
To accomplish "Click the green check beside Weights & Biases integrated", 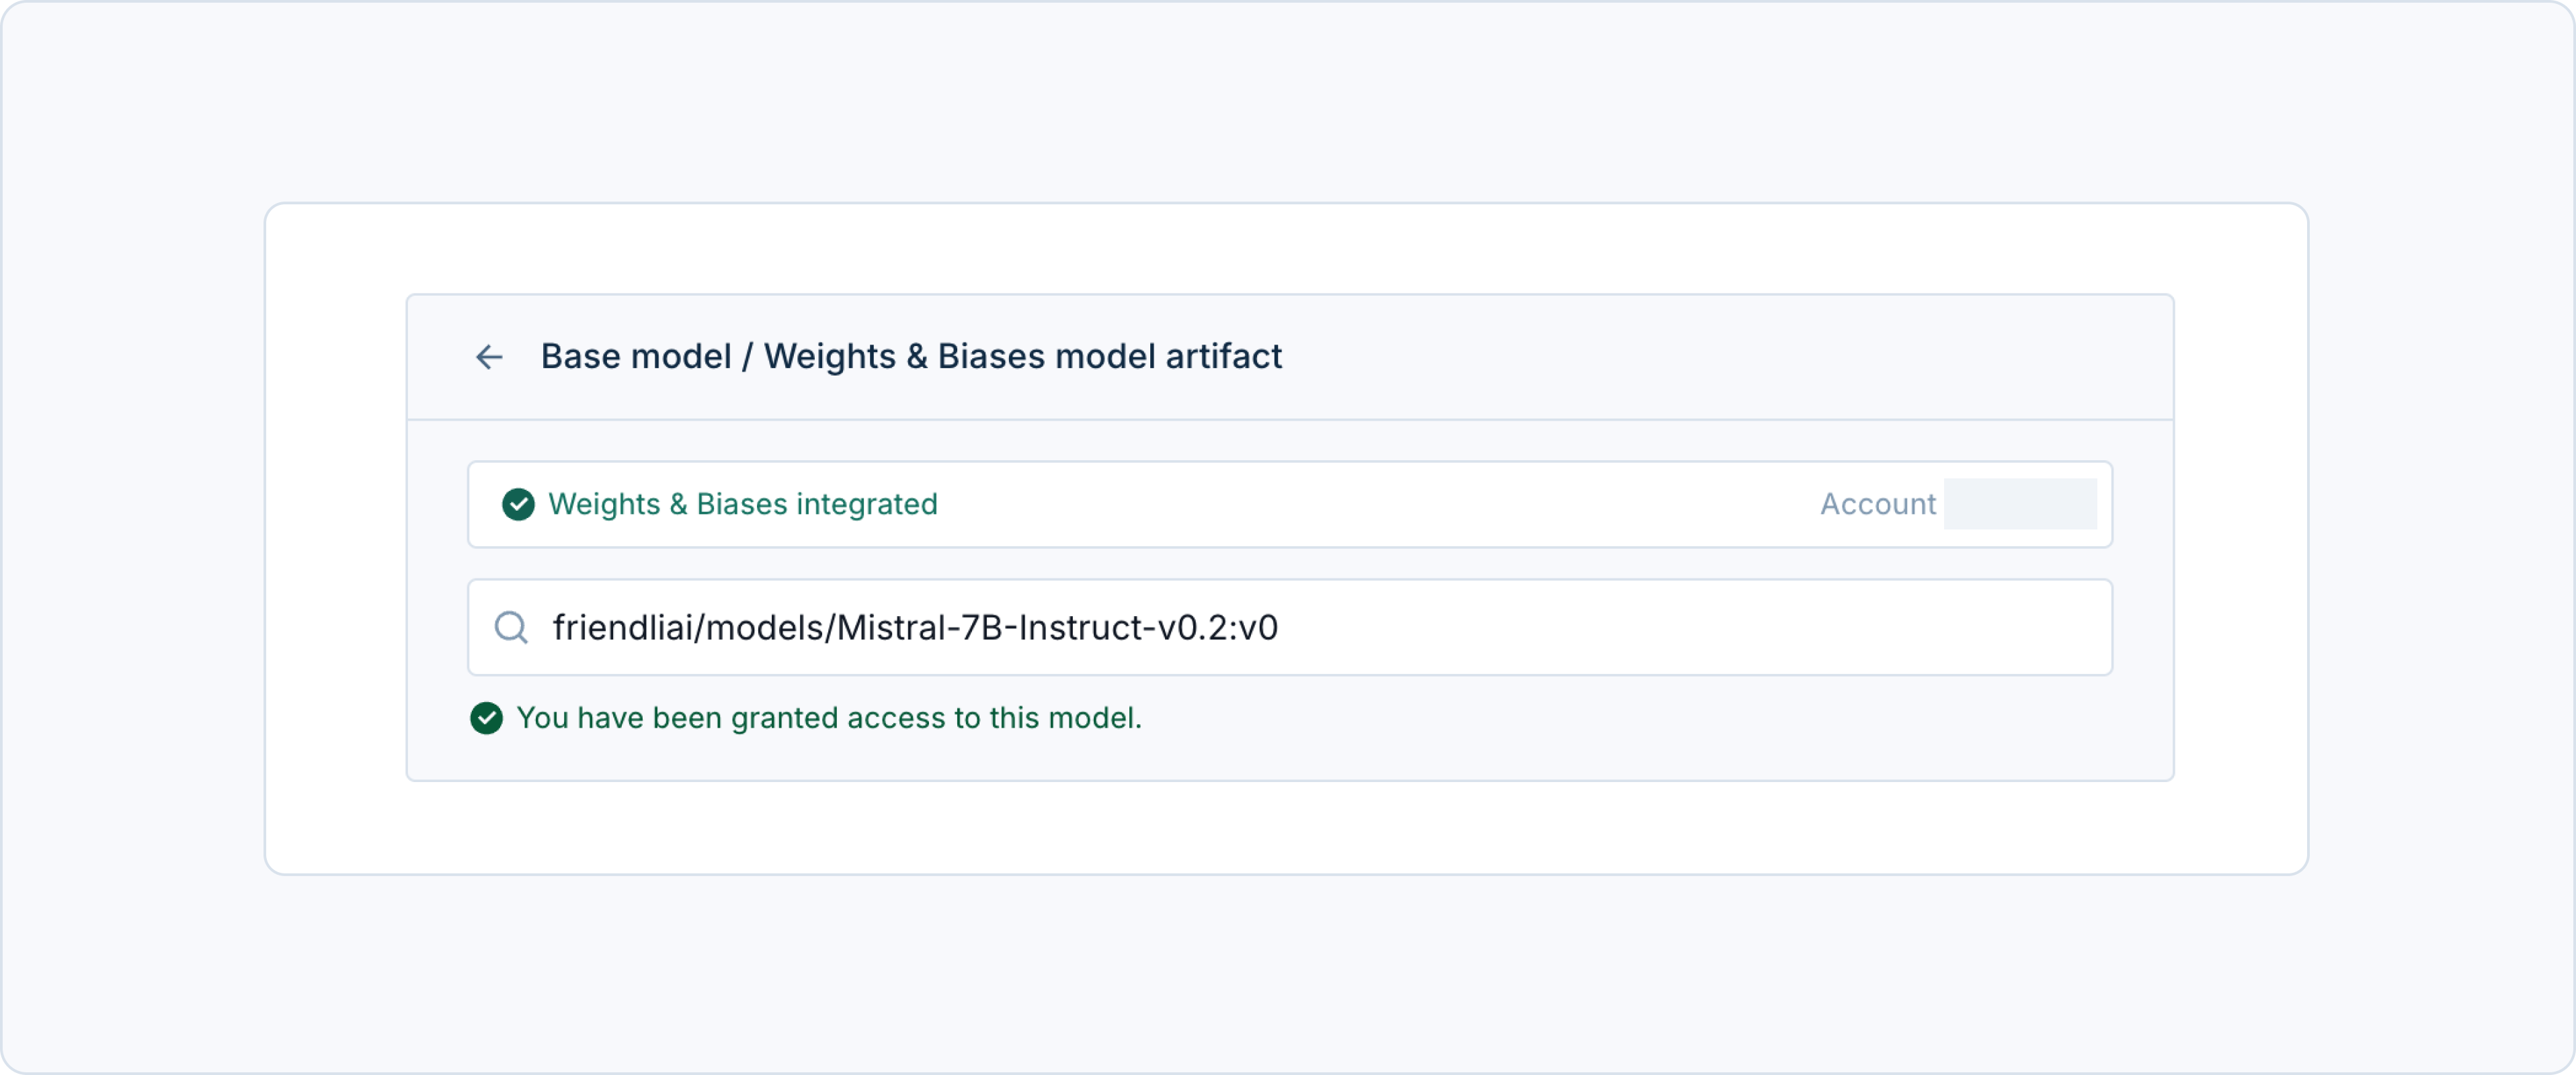I will click(518, 505).
